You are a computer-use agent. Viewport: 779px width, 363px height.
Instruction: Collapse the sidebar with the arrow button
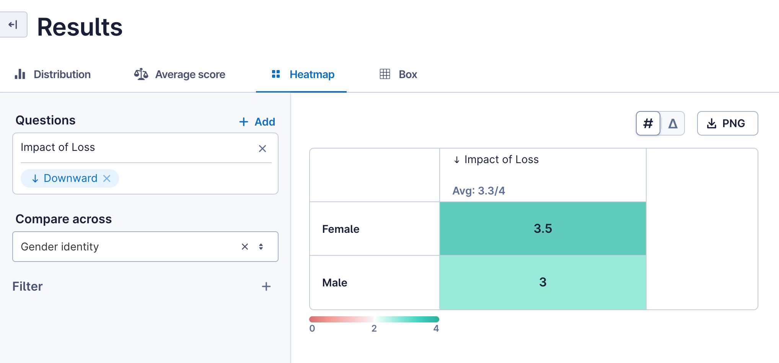[x=13, y=25]
